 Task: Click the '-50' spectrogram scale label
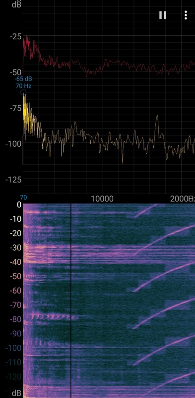[x=16, y=276]
